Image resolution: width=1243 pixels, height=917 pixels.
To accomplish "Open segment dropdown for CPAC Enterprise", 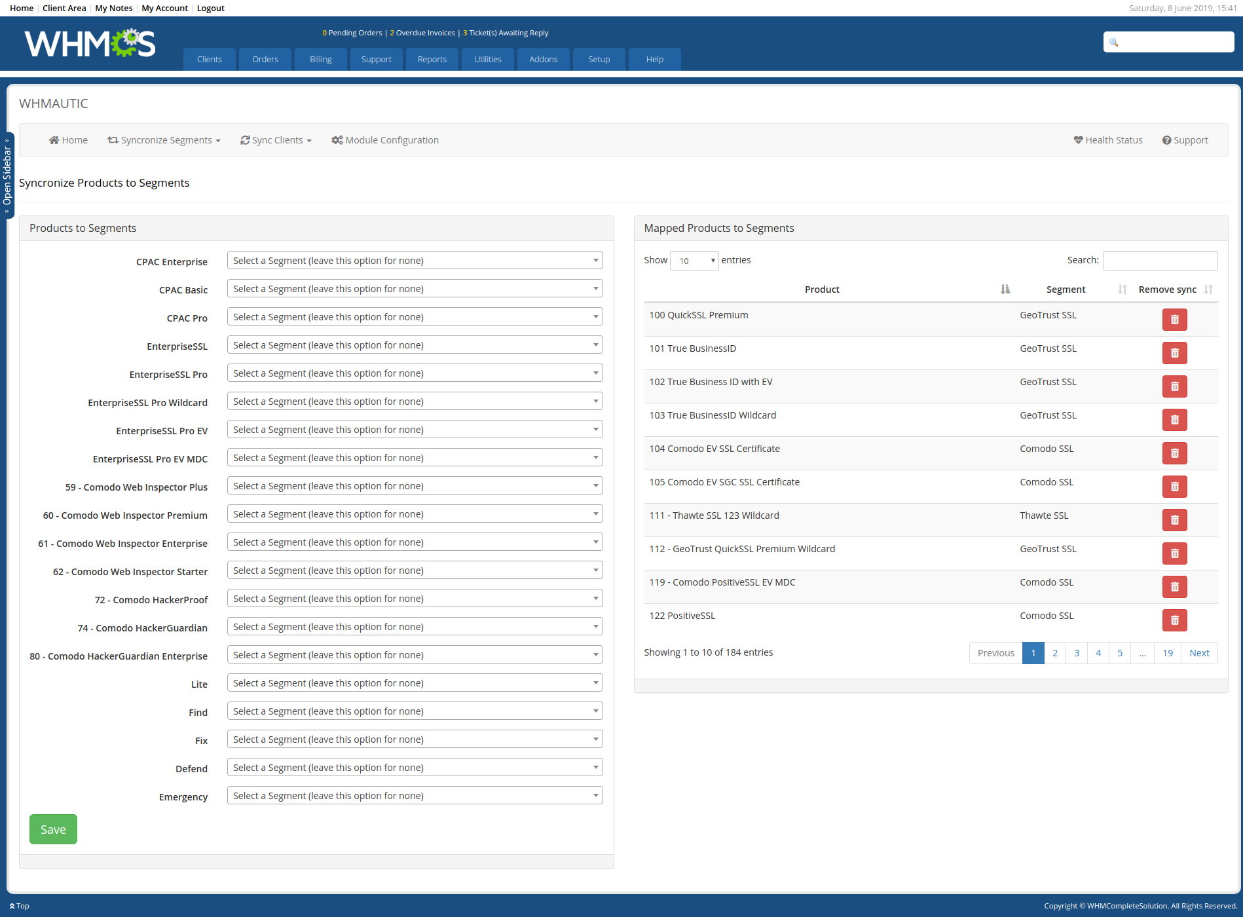I will pyautogui.click(x=415, y=261).
